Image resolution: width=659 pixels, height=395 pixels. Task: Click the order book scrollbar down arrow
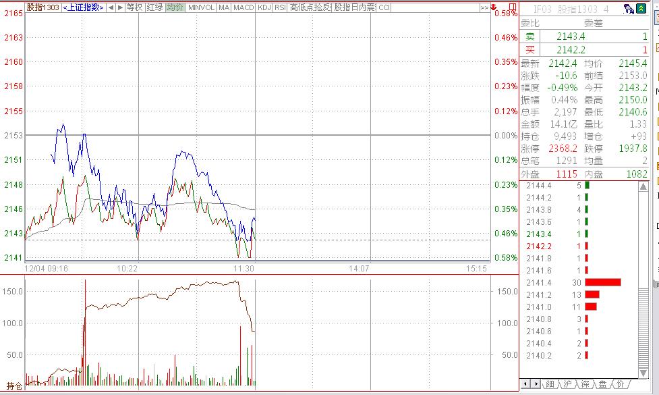pyautogui.click(x=643, y=373)
